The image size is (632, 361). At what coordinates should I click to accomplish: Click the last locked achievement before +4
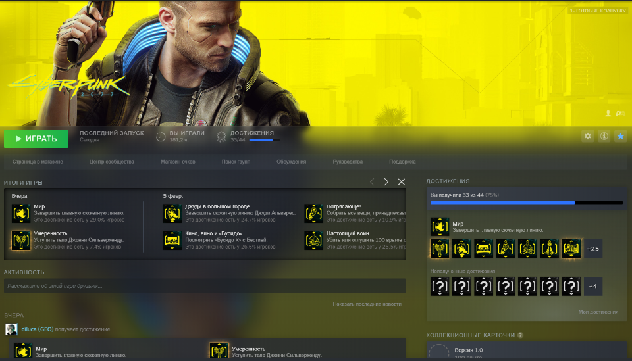[571, 286]
